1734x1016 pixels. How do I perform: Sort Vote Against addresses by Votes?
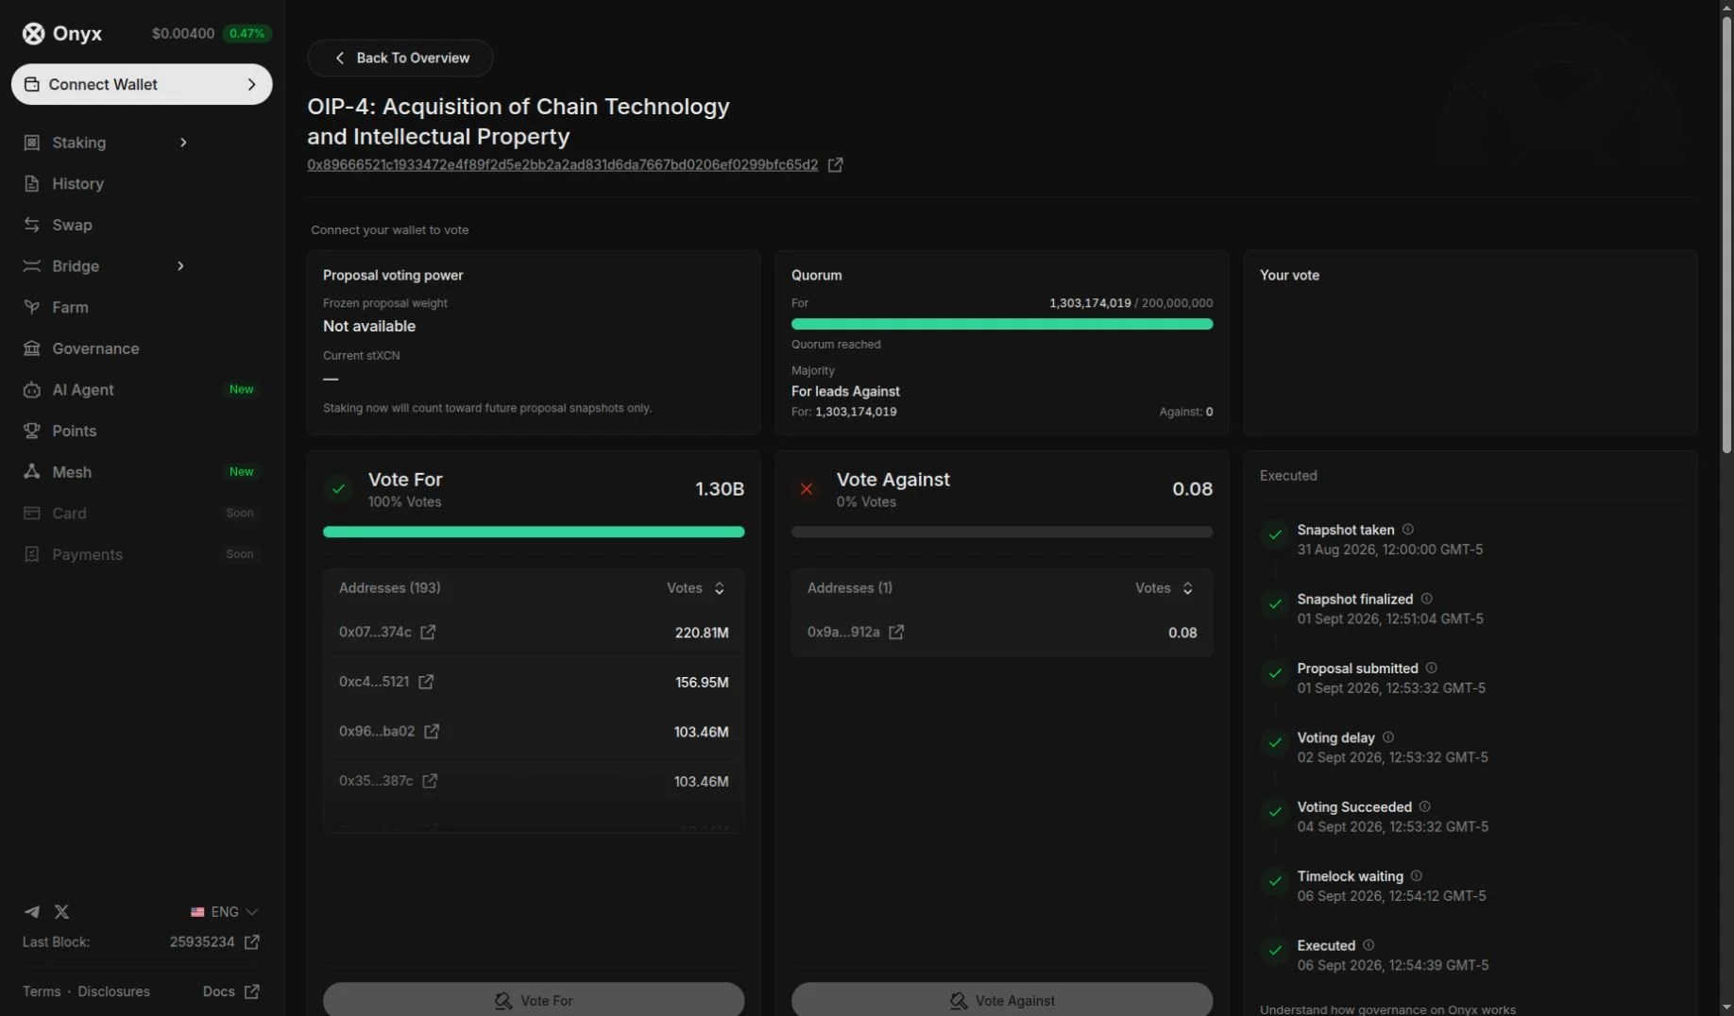[x=1164, y=588]
